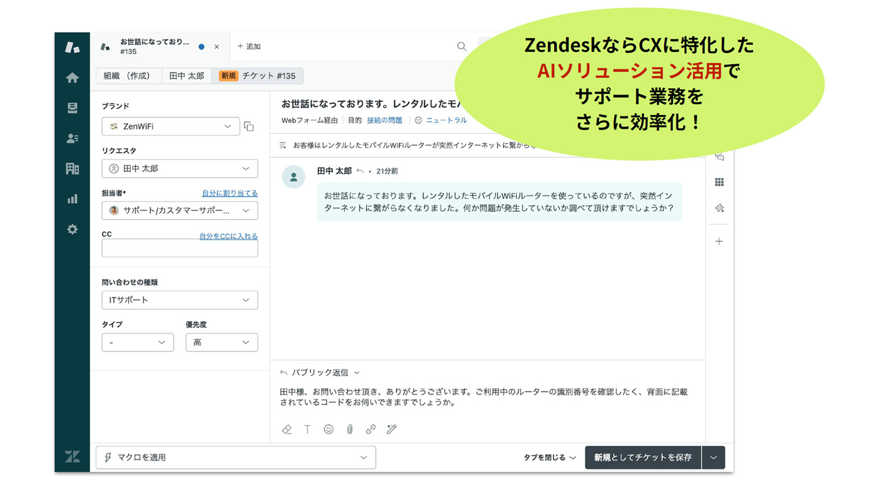Click the 自分に割り当てる link
This screenshot has height=490, width=872.
pyautogui.click(x=230, y=193)
